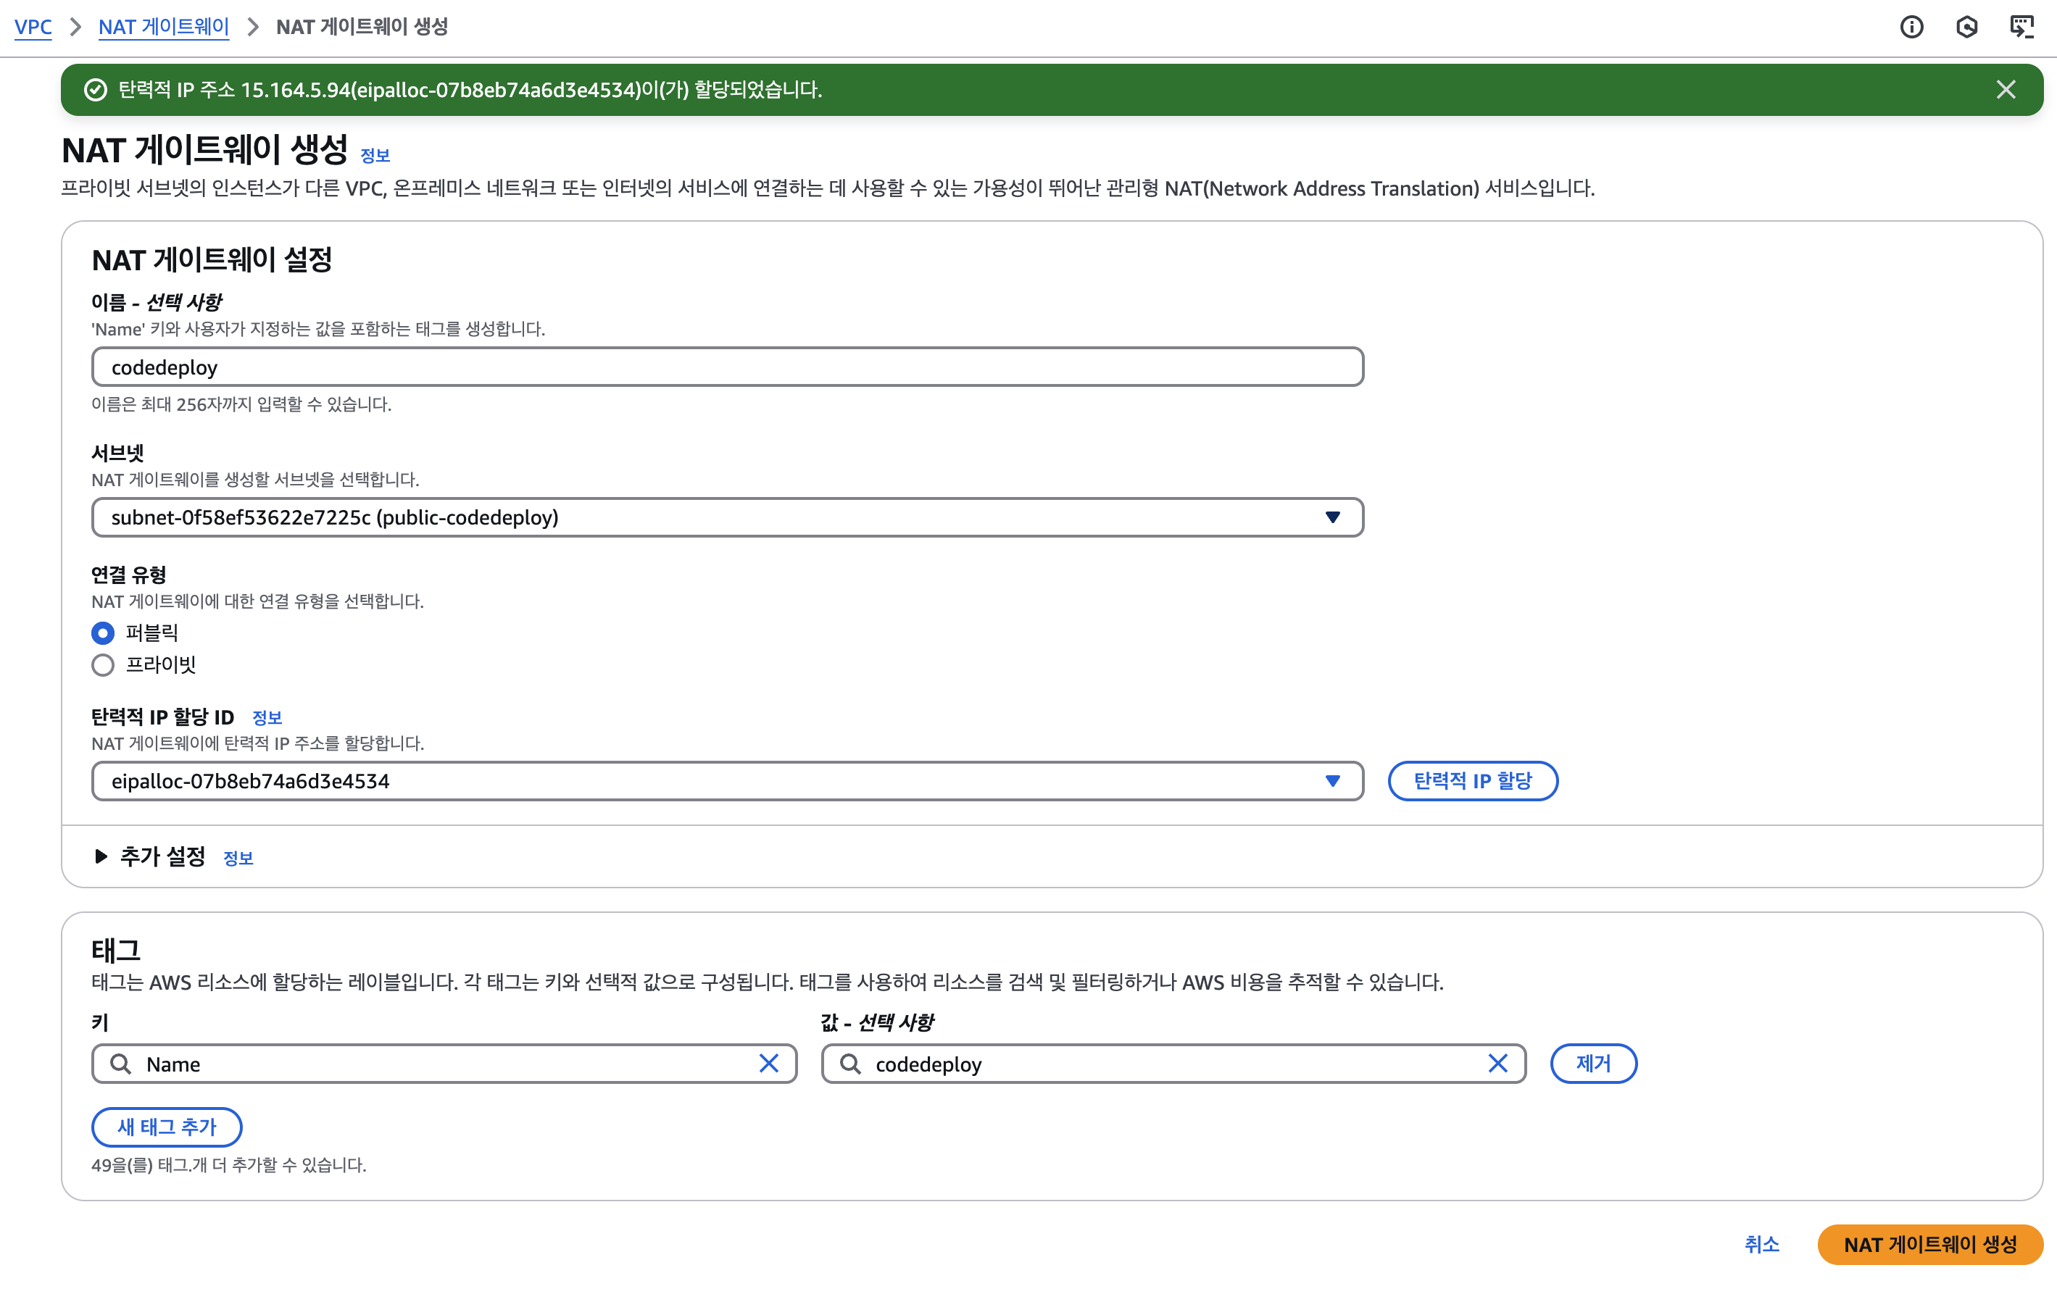Go to NAT 게이트웨이 breadcrumb link

coord(163,28)
